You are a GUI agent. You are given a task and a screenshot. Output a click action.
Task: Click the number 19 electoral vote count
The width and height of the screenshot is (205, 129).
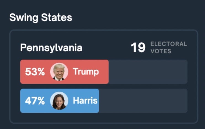138,48
